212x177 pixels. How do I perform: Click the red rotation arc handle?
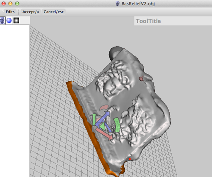(104, 107)
